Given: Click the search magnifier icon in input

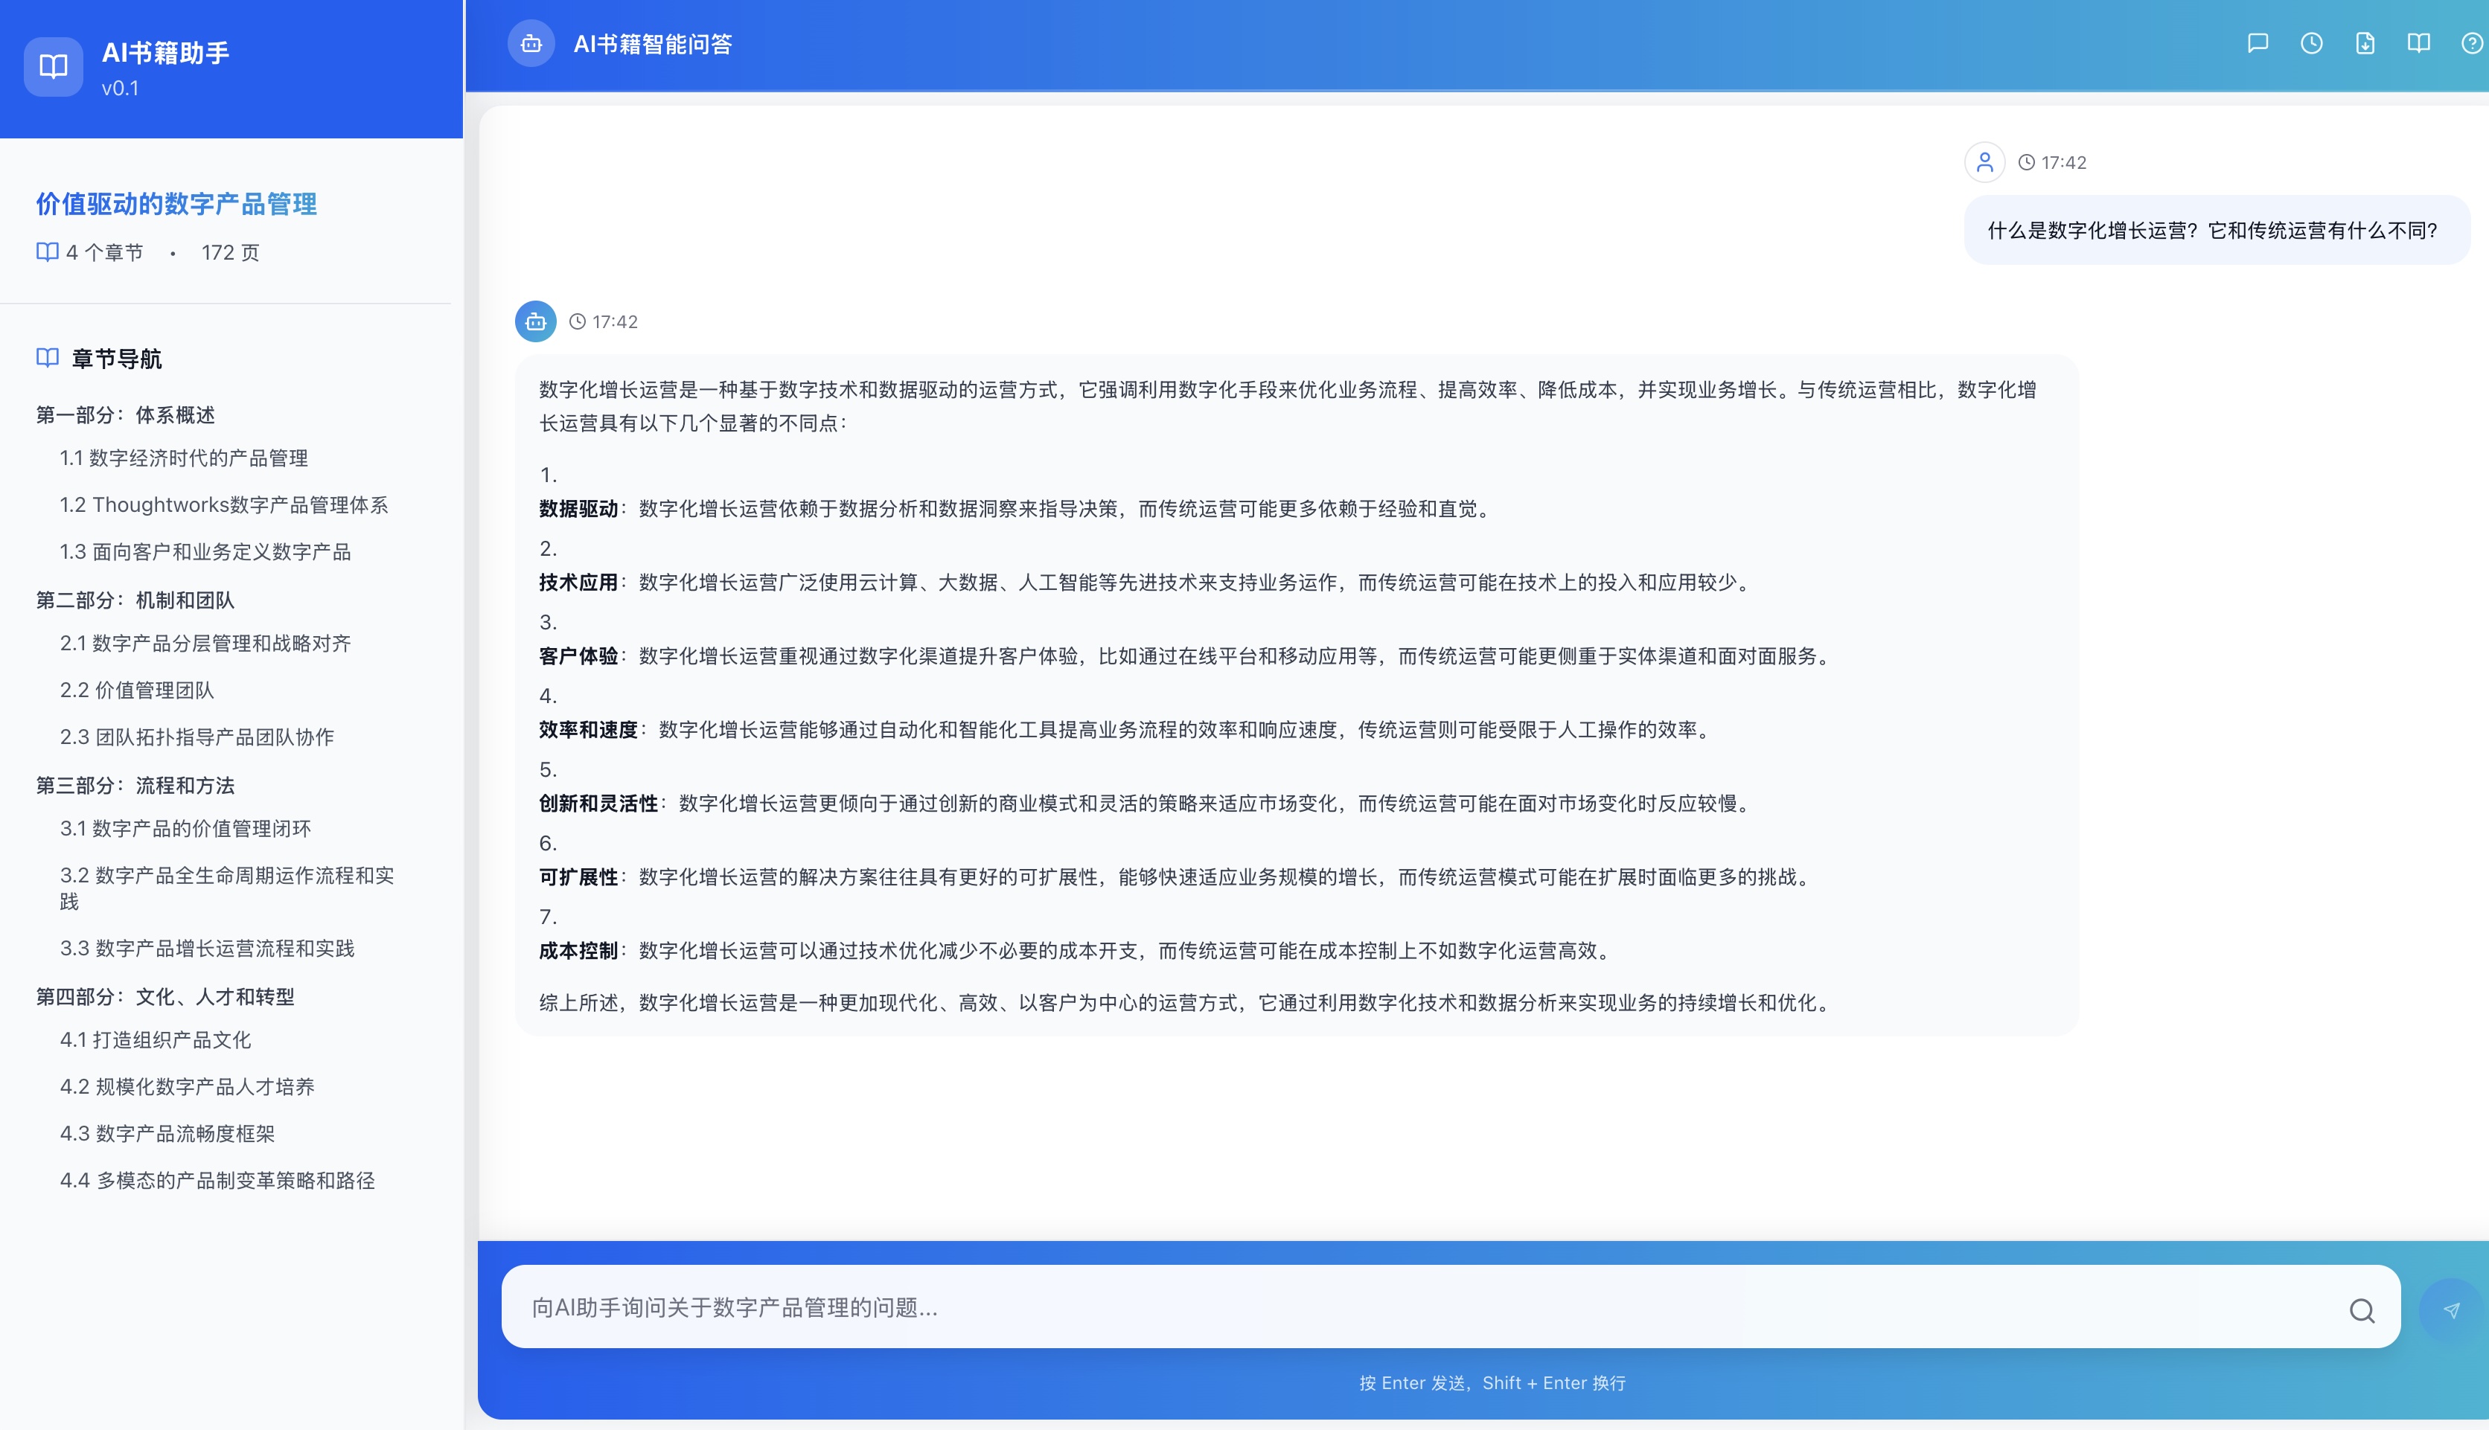Looking at the screenshot, I should coord(2361,1309).
